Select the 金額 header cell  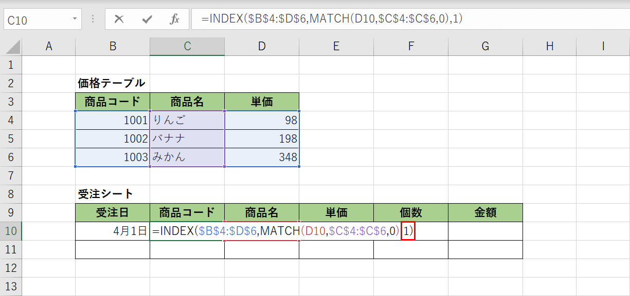click(485, 212)
